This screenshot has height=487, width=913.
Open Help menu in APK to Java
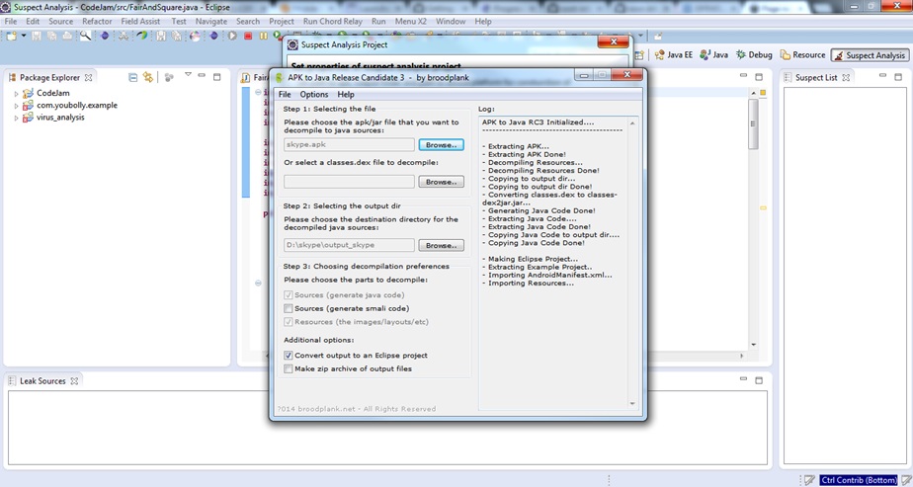click(345, 94)
